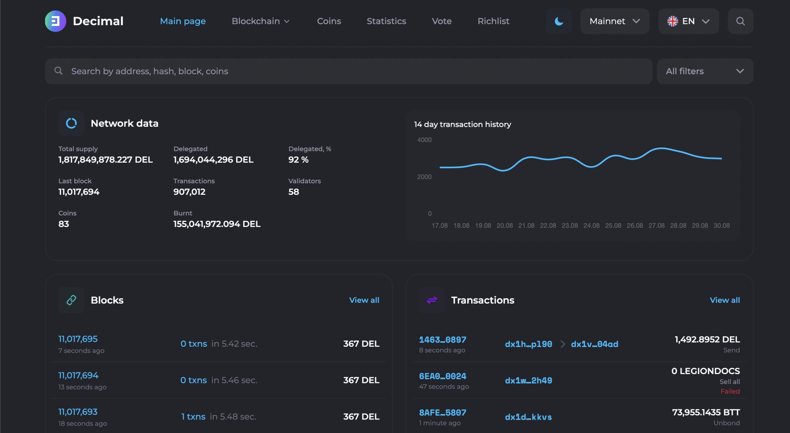This screenshot has height=433, width=790.
Task: Click the UK flag language icon
Action: pos(672,21)
